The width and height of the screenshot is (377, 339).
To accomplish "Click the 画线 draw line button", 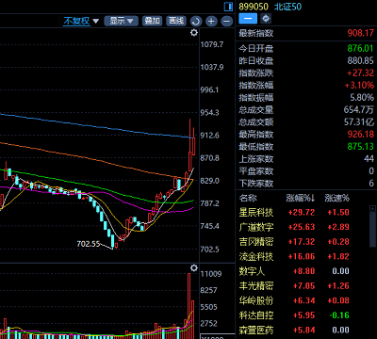I will [x=176, y=21].
